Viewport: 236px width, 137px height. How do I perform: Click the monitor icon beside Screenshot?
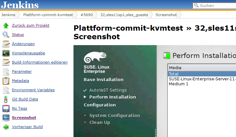point(6,118)
